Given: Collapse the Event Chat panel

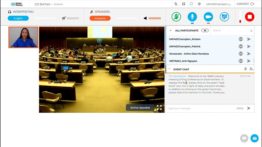Looking at the screenshot, I should [169, 69].
